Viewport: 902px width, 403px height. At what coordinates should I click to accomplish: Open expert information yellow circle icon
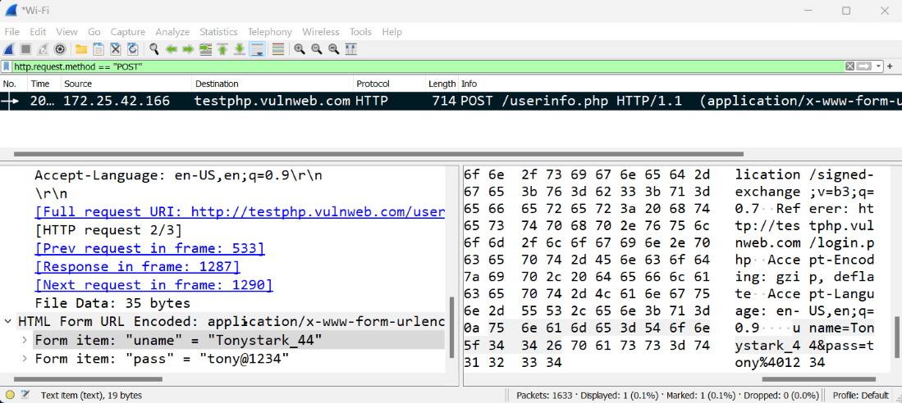tap(10, 395)
